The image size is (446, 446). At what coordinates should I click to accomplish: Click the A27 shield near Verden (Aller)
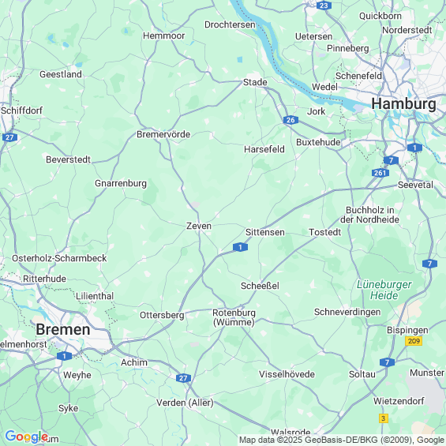pyautogui.click(x=183, y=378)
